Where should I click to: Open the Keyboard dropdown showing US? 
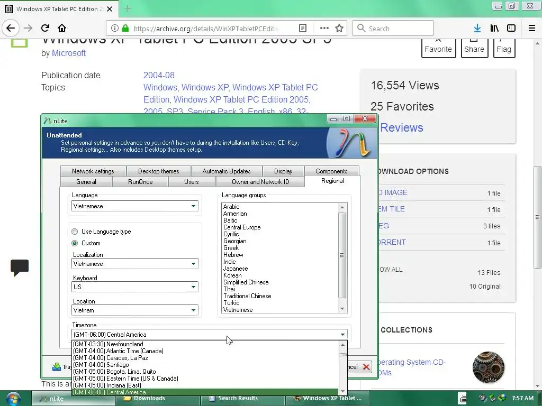coord(135,287)
